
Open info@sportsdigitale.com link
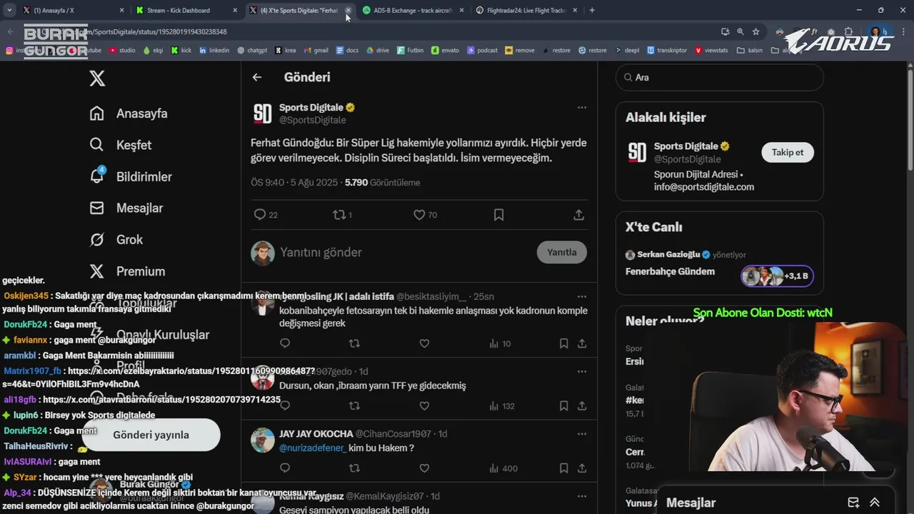[704, 187]
